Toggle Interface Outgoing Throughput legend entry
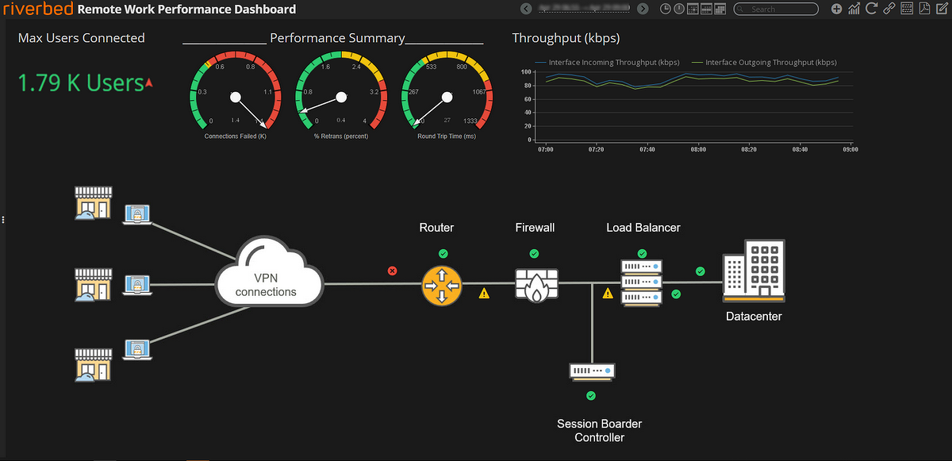This screenshot has width=952, height=461. (x=764, y=62)
